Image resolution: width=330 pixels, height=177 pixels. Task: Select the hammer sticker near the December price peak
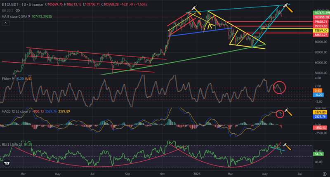(x=196, y=10)
